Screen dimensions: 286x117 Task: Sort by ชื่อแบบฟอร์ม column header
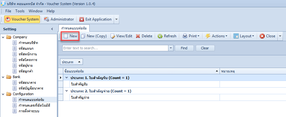[141, 71]
